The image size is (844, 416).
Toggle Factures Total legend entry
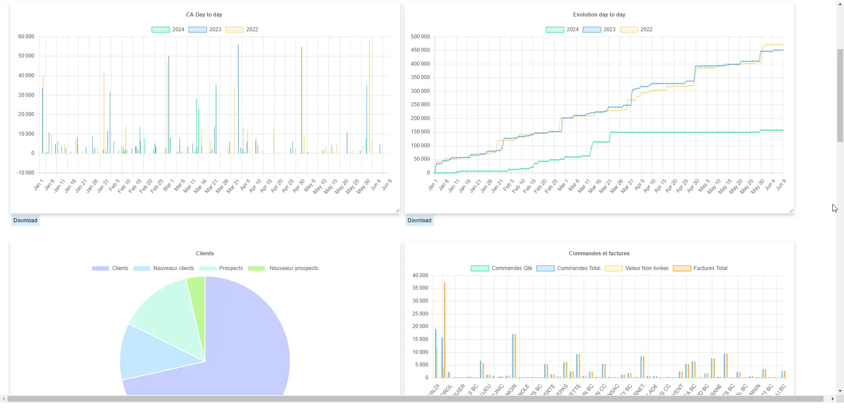tap(700, 268)
